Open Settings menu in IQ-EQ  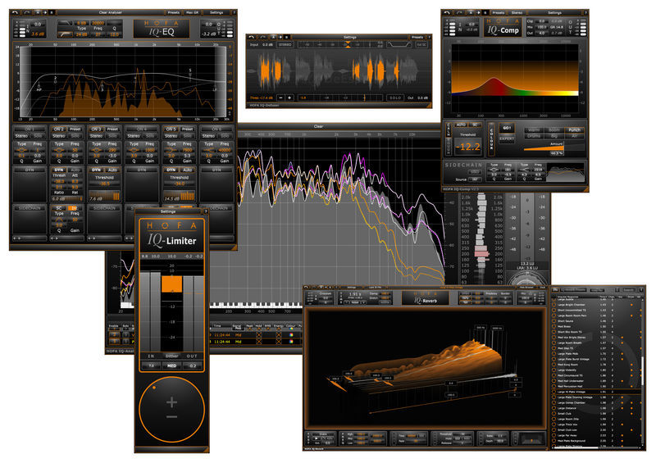(x=216, y=12)
